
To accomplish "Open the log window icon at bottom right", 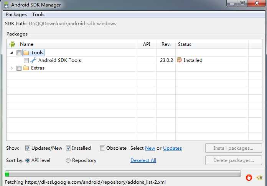I will click(x=259, y=178).
